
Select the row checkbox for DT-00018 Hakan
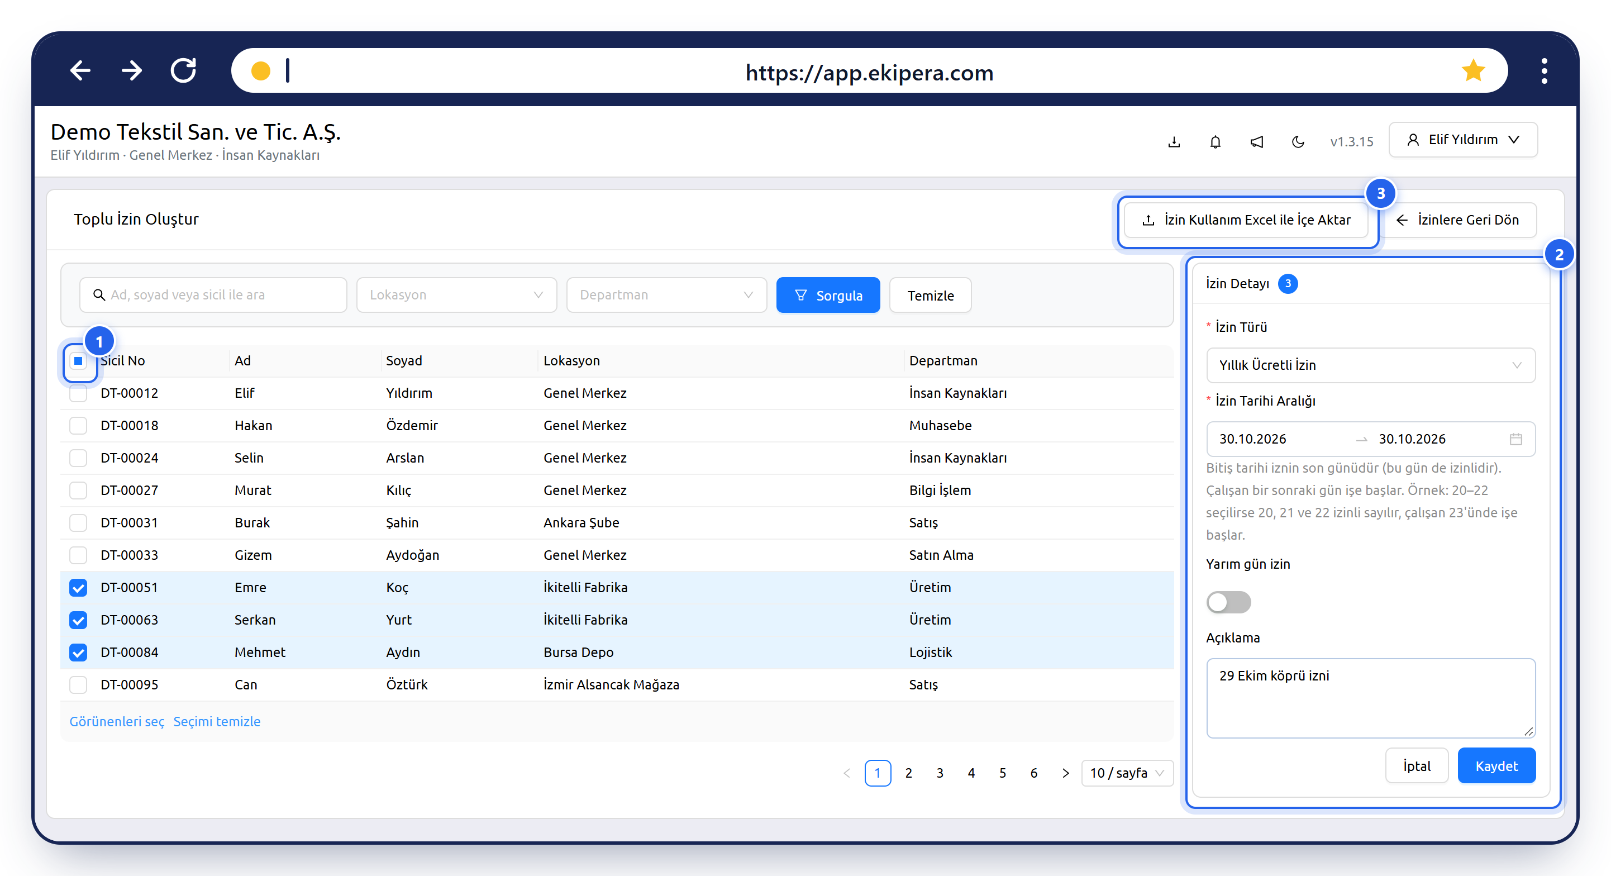coord(78,426)
